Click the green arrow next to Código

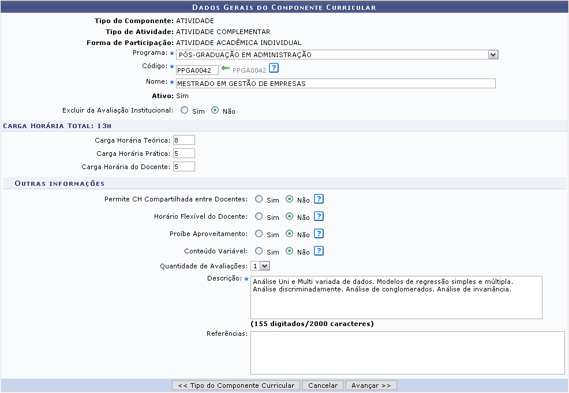coord(226,69)
